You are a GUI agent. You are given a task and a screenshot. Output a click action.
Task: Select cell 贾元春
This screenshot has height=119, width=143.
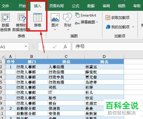pos(104,77)
